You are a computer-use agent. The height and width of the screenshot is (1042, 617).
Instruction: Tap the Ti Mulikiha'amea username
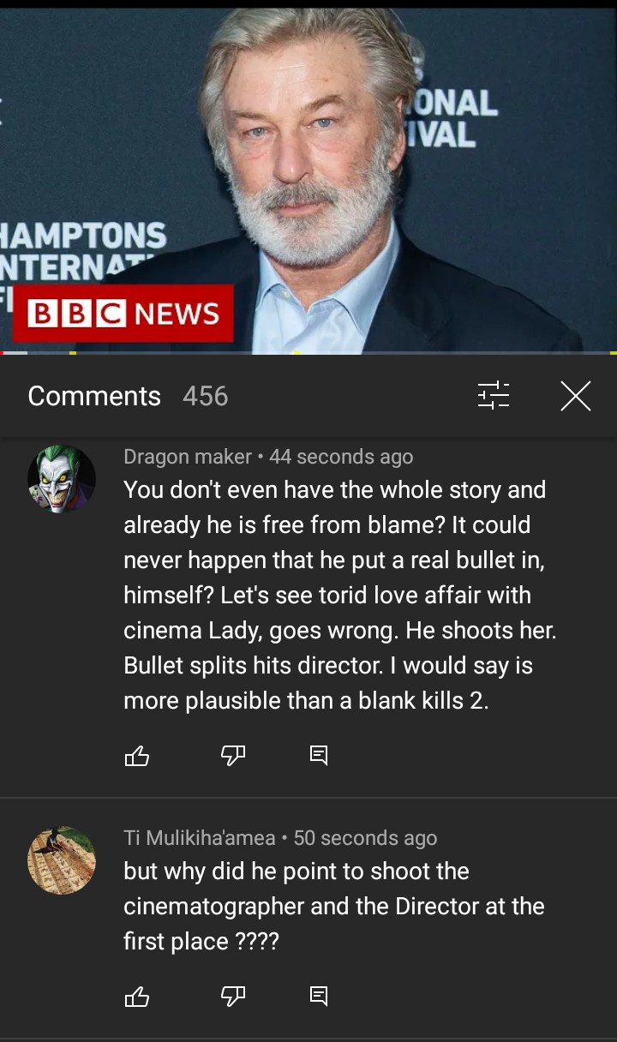tap(200, 838)
